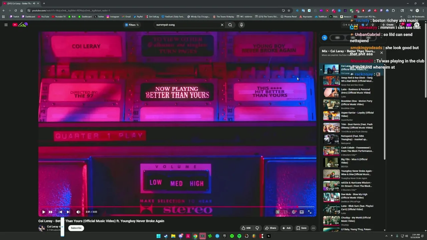Select BossMan Dlow Motion Party video
This screenshot has width=427, height=240.
pos(349,104)
